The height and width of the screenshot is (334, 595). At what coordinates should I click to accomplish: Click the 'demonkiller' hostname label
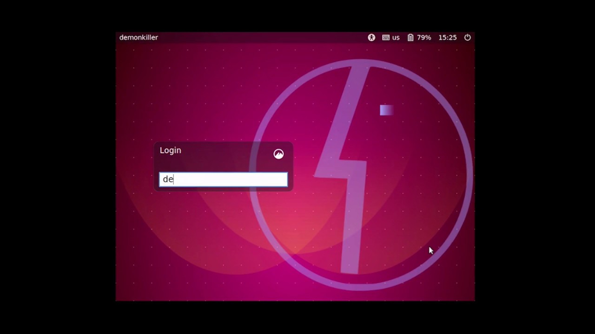point(139,38)
